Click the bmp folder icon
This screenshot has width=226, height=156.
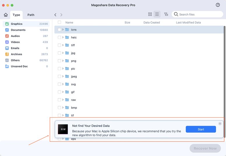click(67, 107)
